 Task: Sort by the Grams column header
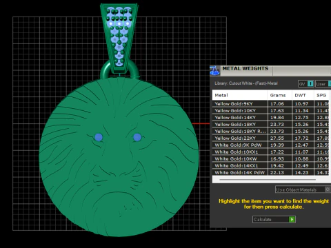[x=279, y=95]
